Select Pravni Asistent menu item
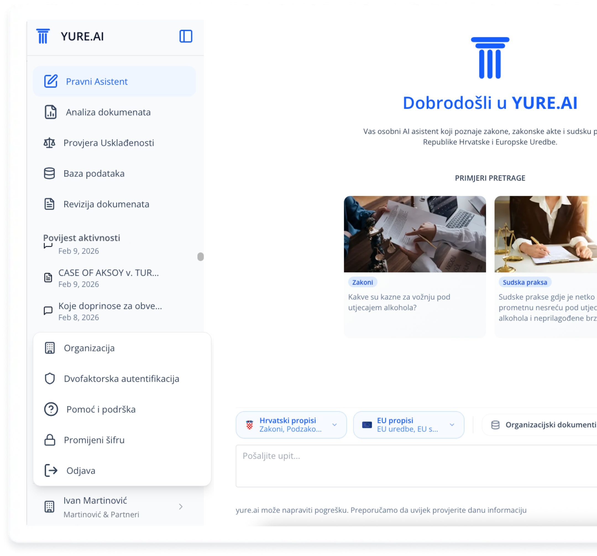This screenshot has height=556, width=597. click(97, 81)
